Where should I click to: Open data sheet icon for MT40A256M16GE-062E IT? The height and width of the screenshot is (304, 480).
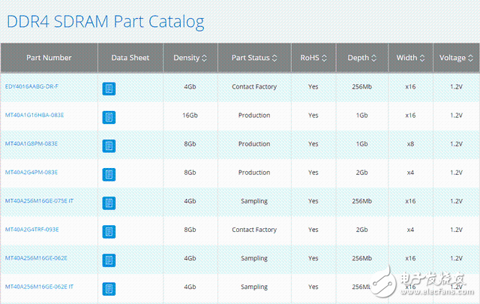click(109, 287)
